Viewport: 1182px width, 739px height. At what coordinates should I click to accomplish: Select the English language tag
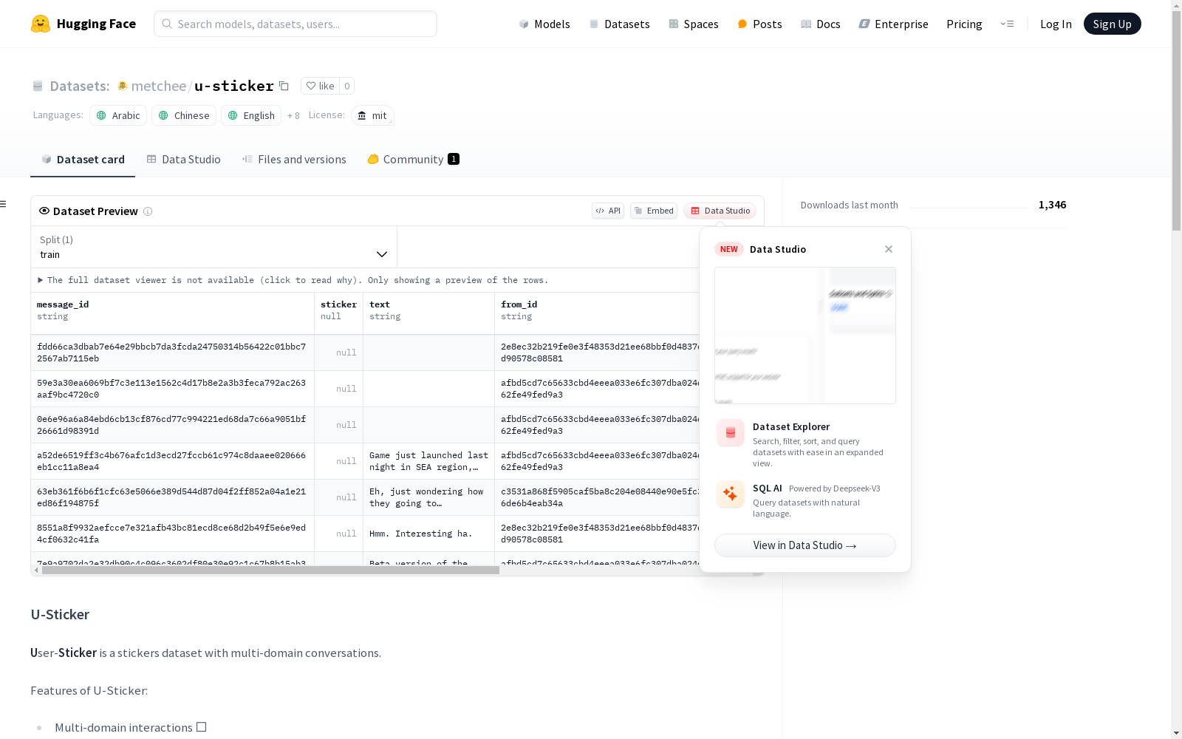coord(251,115)
